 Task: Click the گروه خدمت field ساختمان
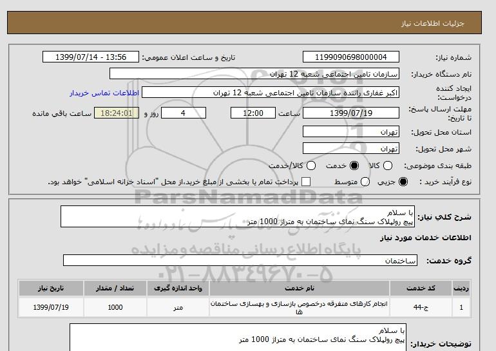[240, 261]
